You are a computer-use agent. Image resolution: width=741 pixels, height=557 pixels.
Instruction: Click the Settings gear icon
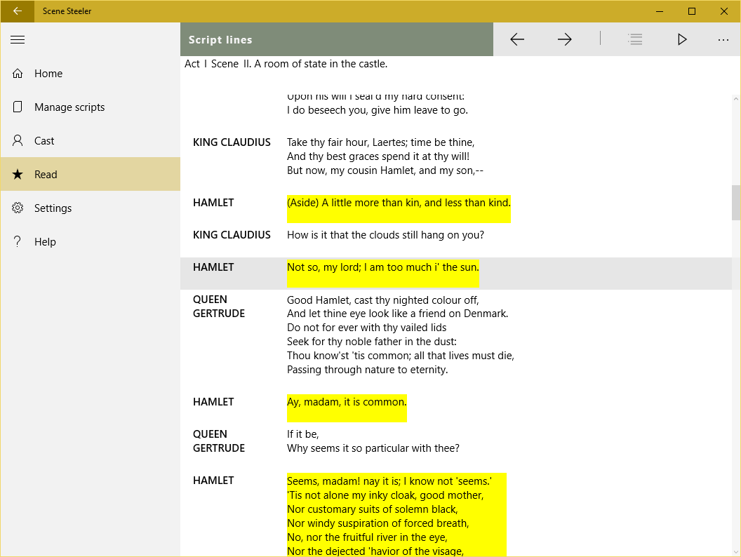18,208
